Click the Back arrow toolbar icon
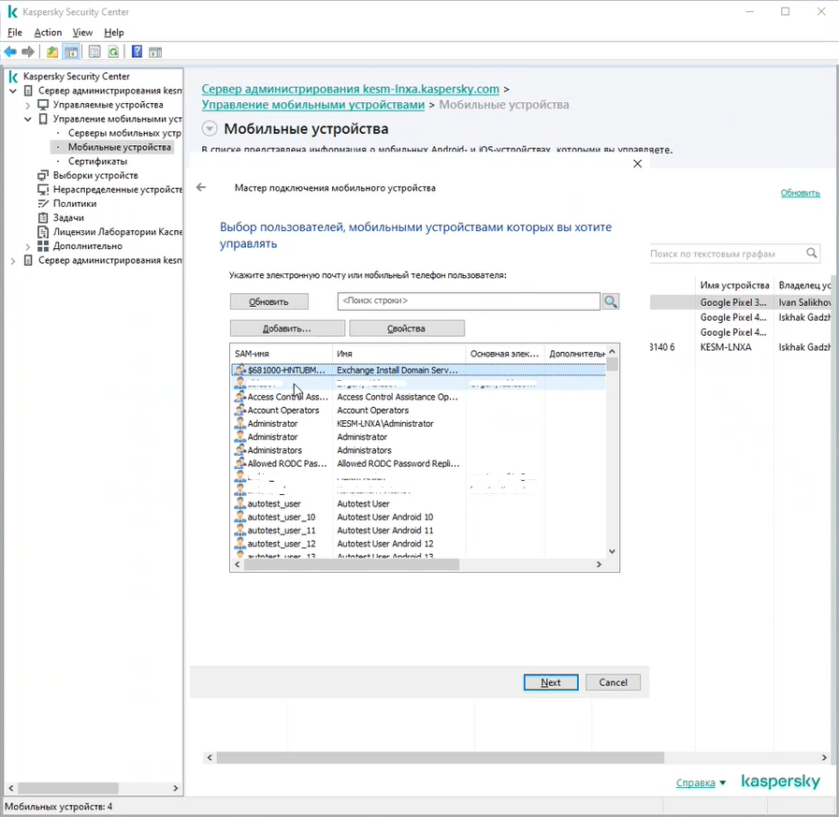 pos(10,51)
